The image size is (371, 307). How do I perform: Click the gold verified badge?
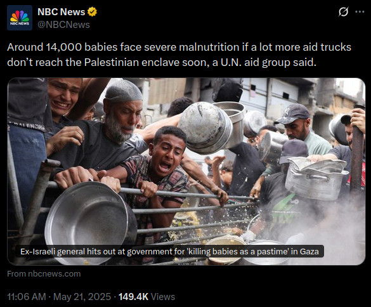coord(93,12)
